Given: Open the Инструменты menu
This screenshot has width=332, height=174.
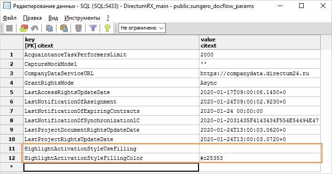Looking at the screenshot, I should click(x=82, y=18).
